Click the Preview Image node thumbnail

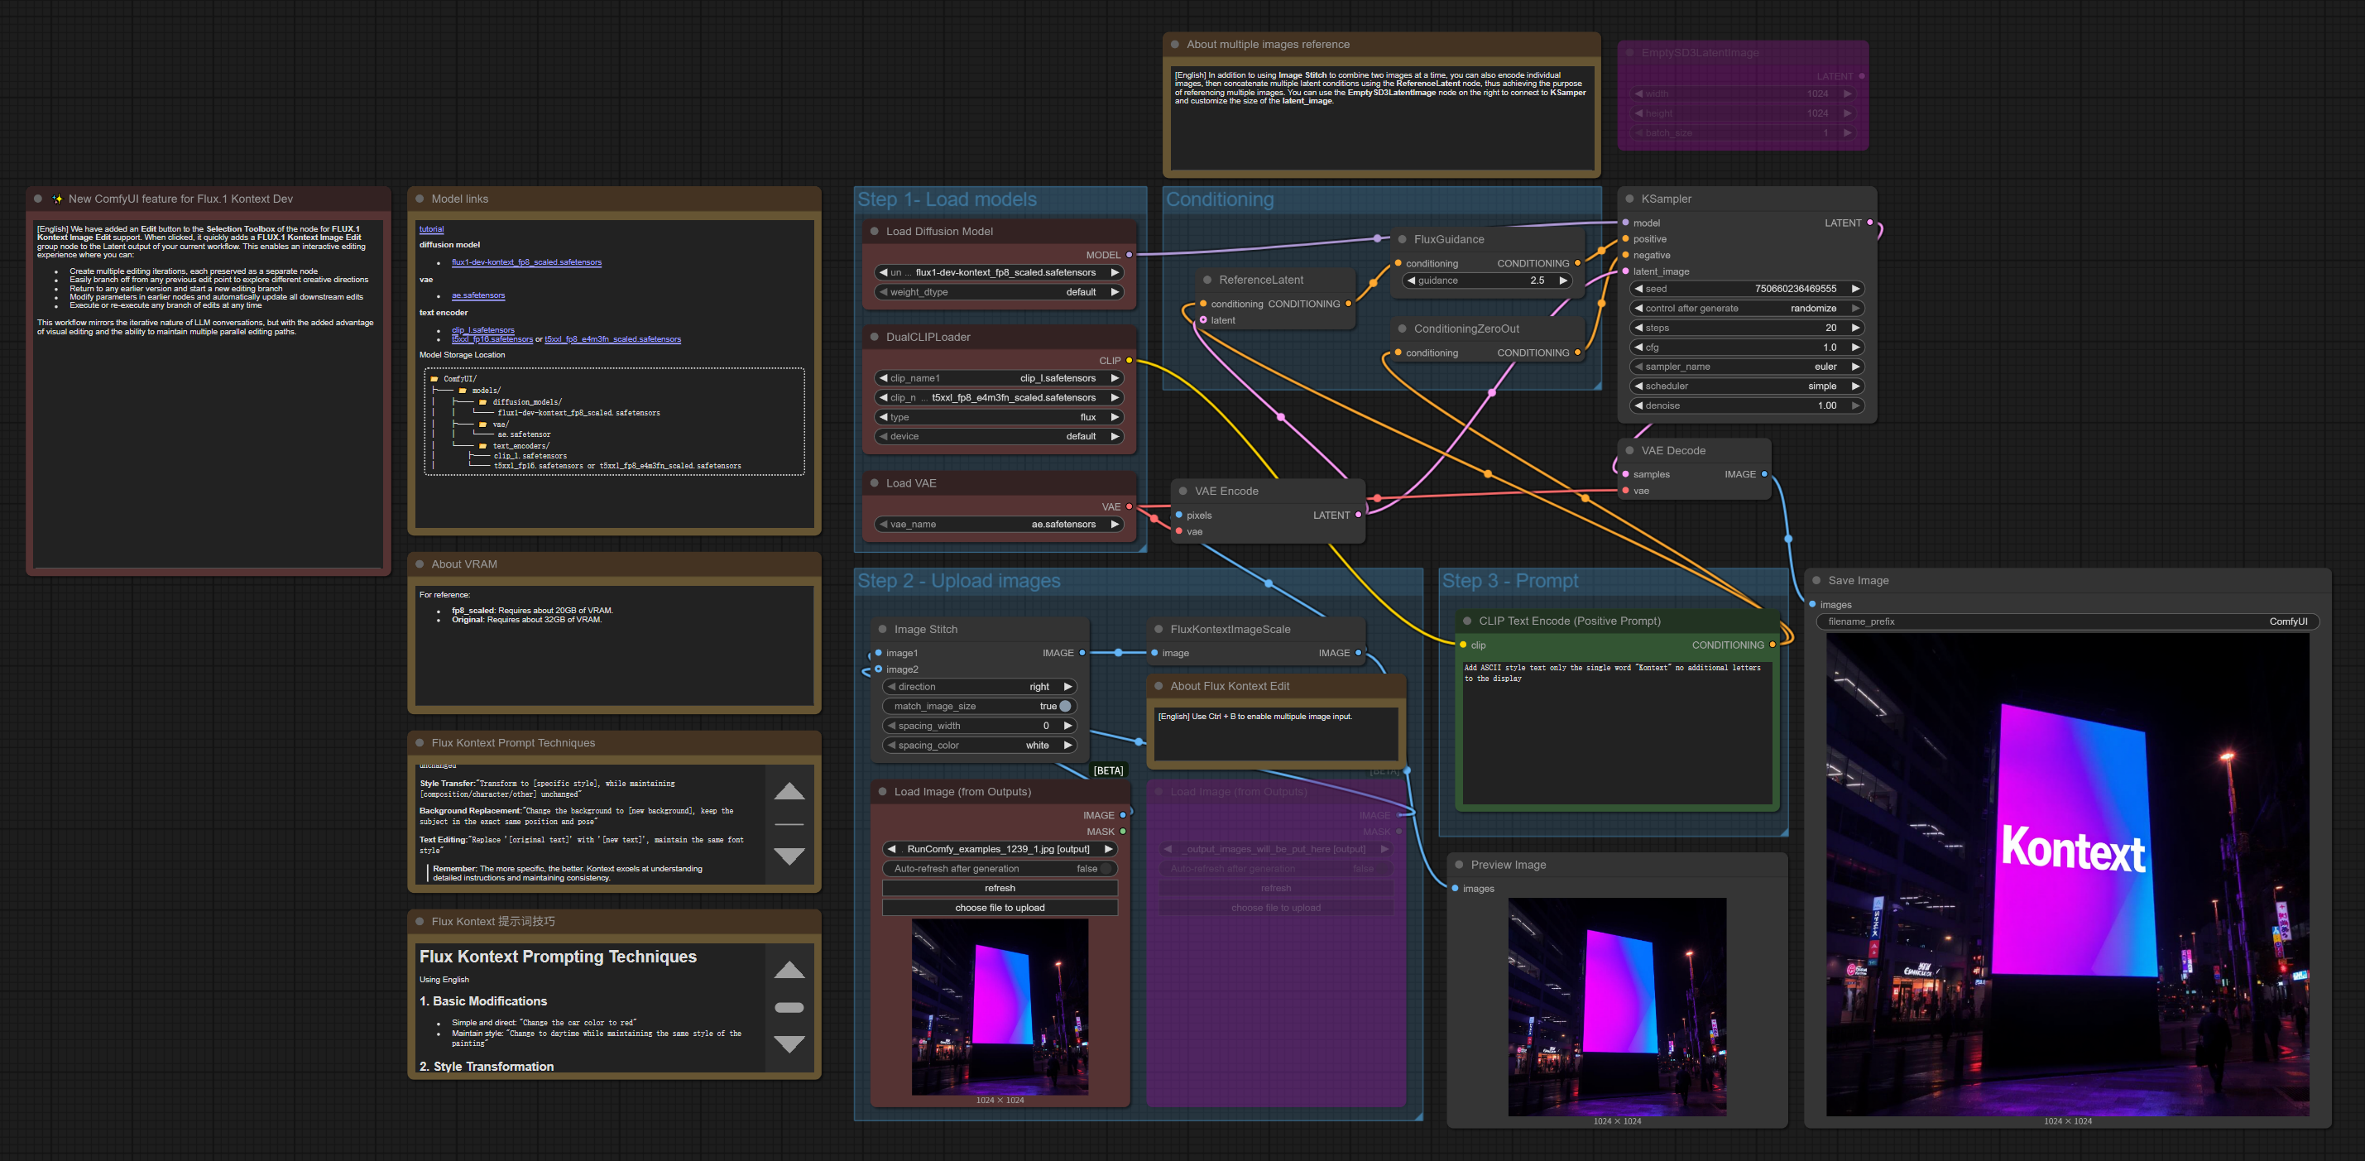(1618, 1007)
